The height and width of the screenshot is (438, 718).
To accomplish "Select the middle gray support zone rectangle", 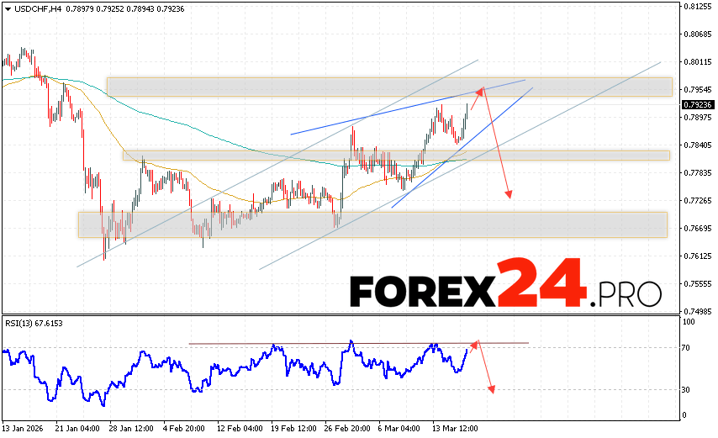I will [x=395, y=156].
